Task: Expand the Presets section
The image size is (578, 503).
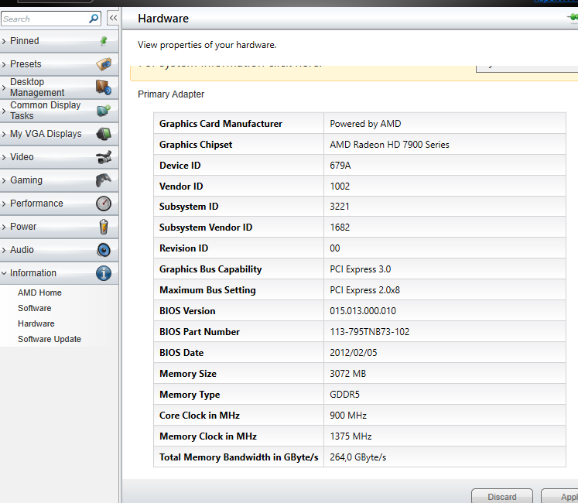Action: click(4, 64)
